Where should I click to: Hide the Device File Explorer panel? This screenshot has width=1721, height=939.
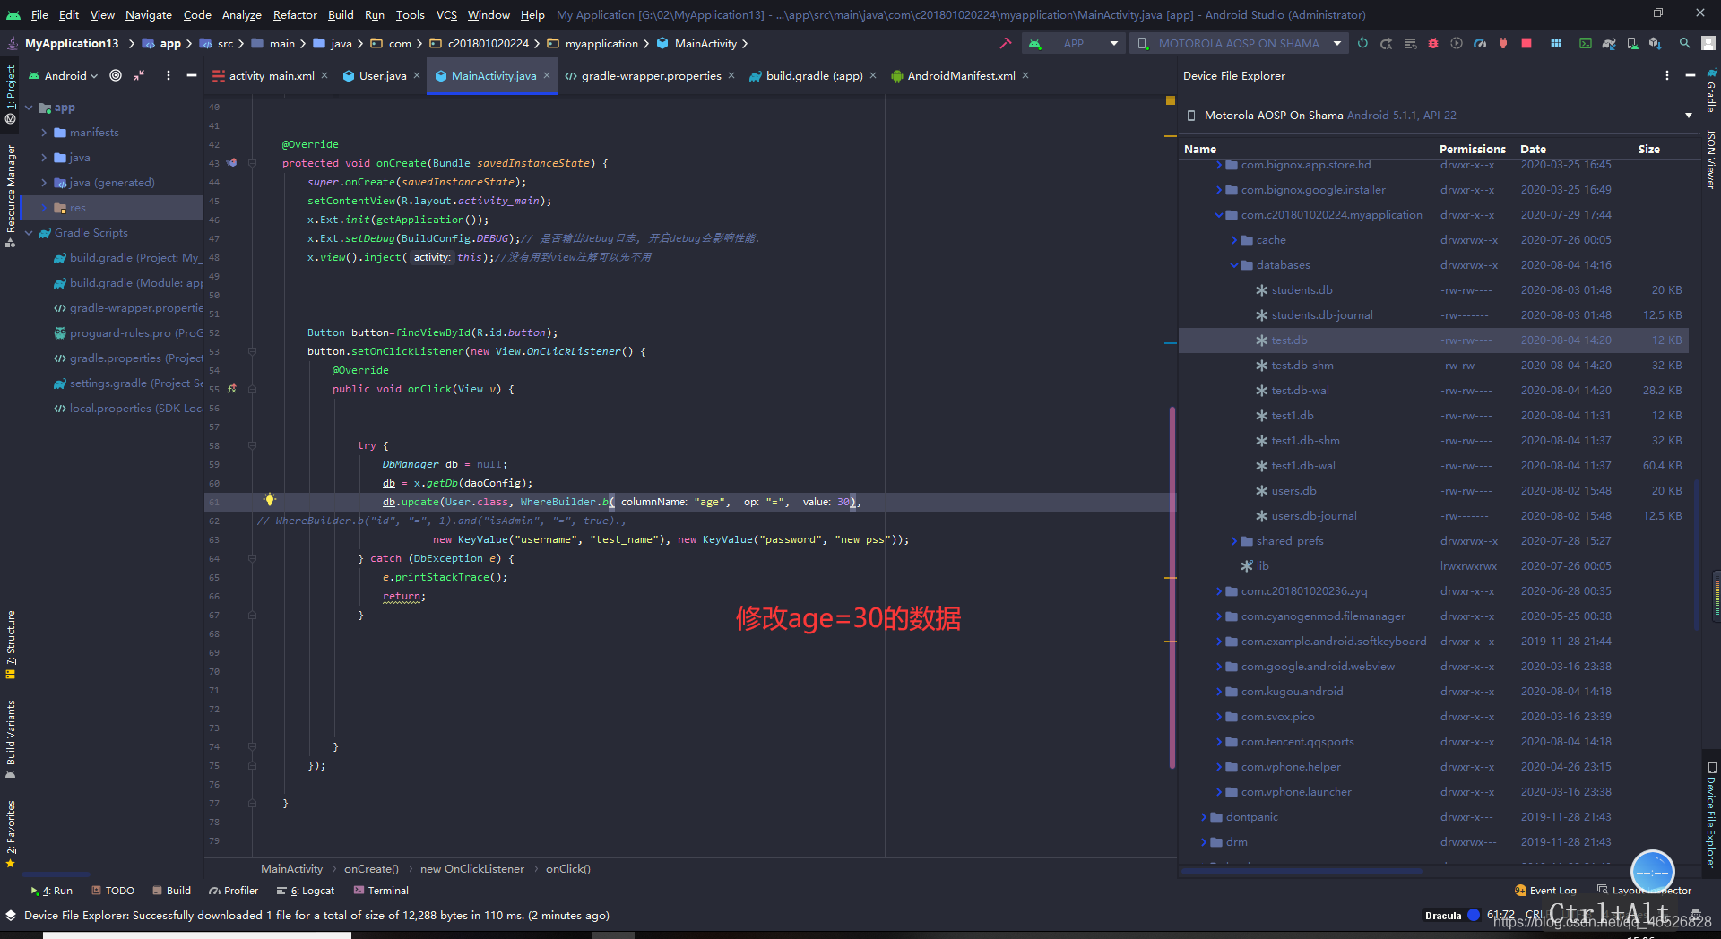point(1690,75)
